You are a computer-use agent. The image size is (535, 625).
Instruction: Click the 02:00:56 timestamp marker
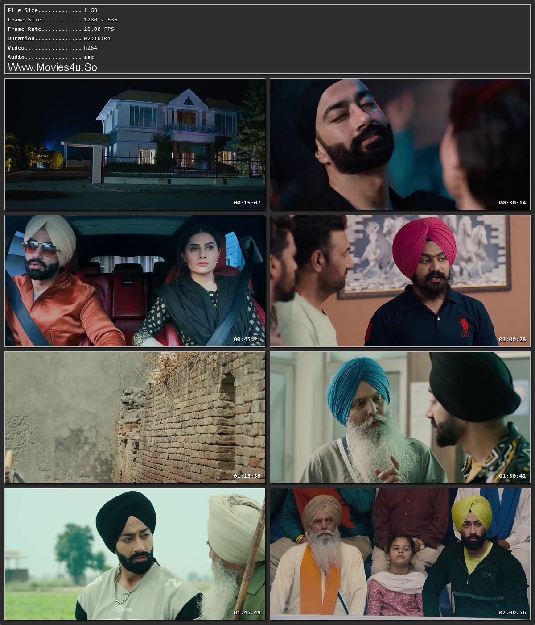512,613
